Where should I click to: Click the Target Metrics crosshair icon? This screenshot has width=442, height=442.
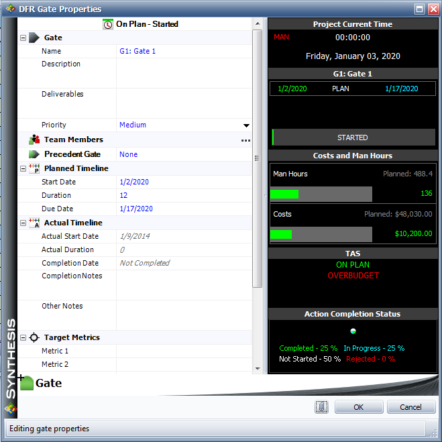coord(34,337)
